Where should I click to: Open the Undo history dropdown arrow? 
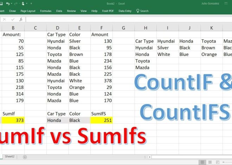(x=12, y=4)
